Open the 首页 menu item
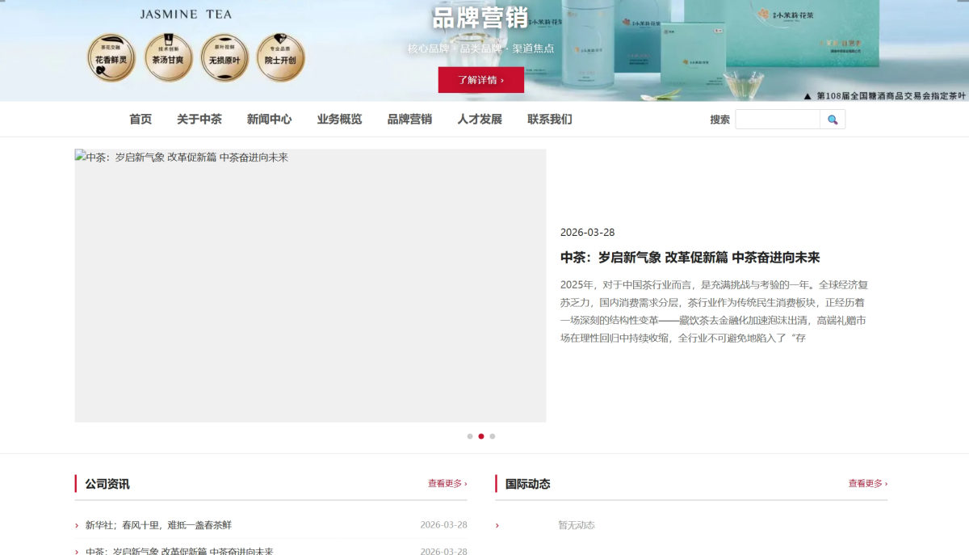 coord(141,120)
